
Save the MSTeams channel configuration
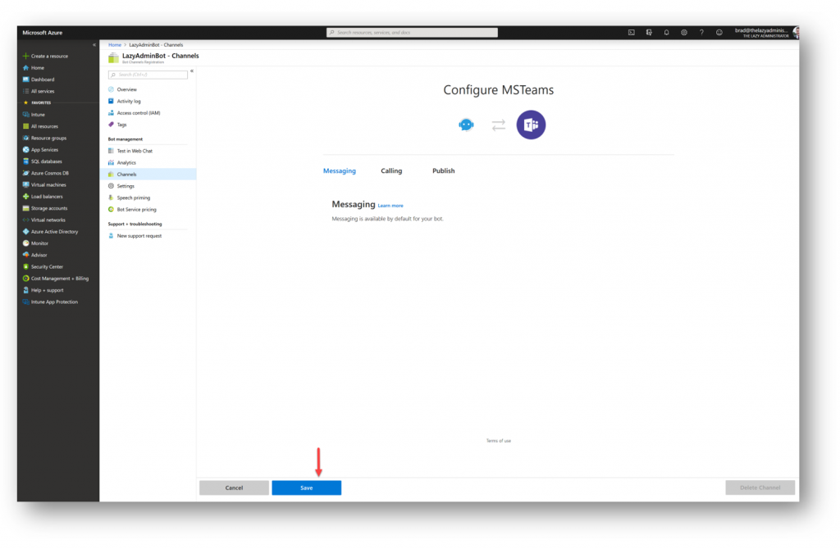[307, 488]
